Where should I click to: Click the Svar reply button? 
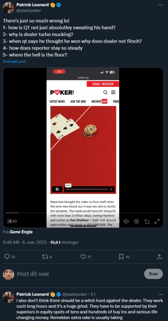coord(154,274)
